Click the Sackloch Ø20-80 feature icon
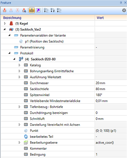The width and height of the screenshot is (127, 158). tap(21, 59)
